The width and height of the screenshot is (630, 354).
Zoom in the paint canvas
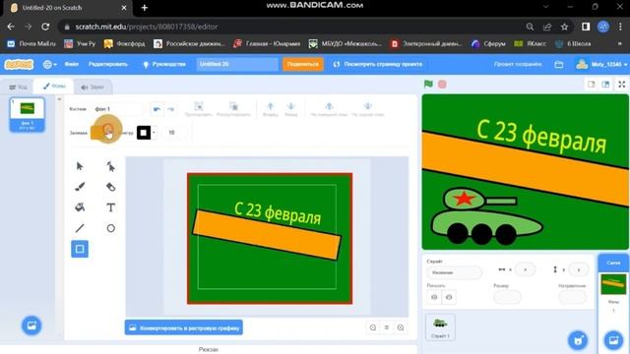coord(401,327)
